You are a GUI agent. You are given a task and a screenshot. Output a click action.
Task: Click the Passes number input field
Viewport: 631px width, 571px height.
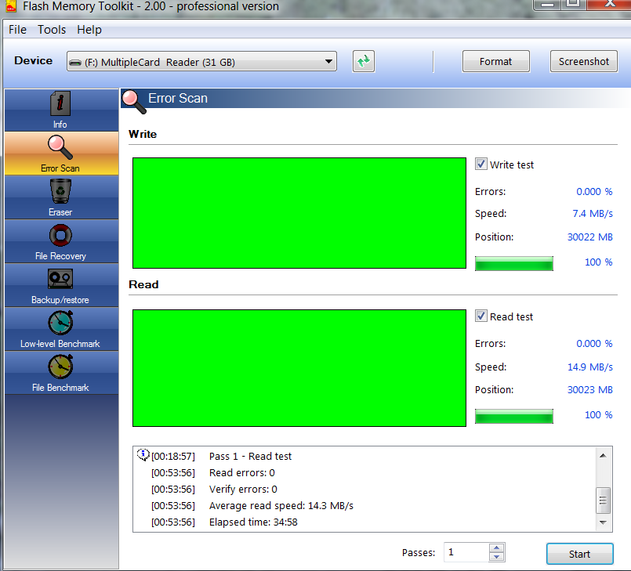click(466, 552)
